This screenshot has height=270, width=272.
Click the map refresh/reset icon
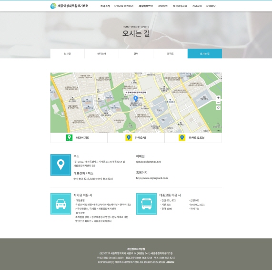(218, 108)
